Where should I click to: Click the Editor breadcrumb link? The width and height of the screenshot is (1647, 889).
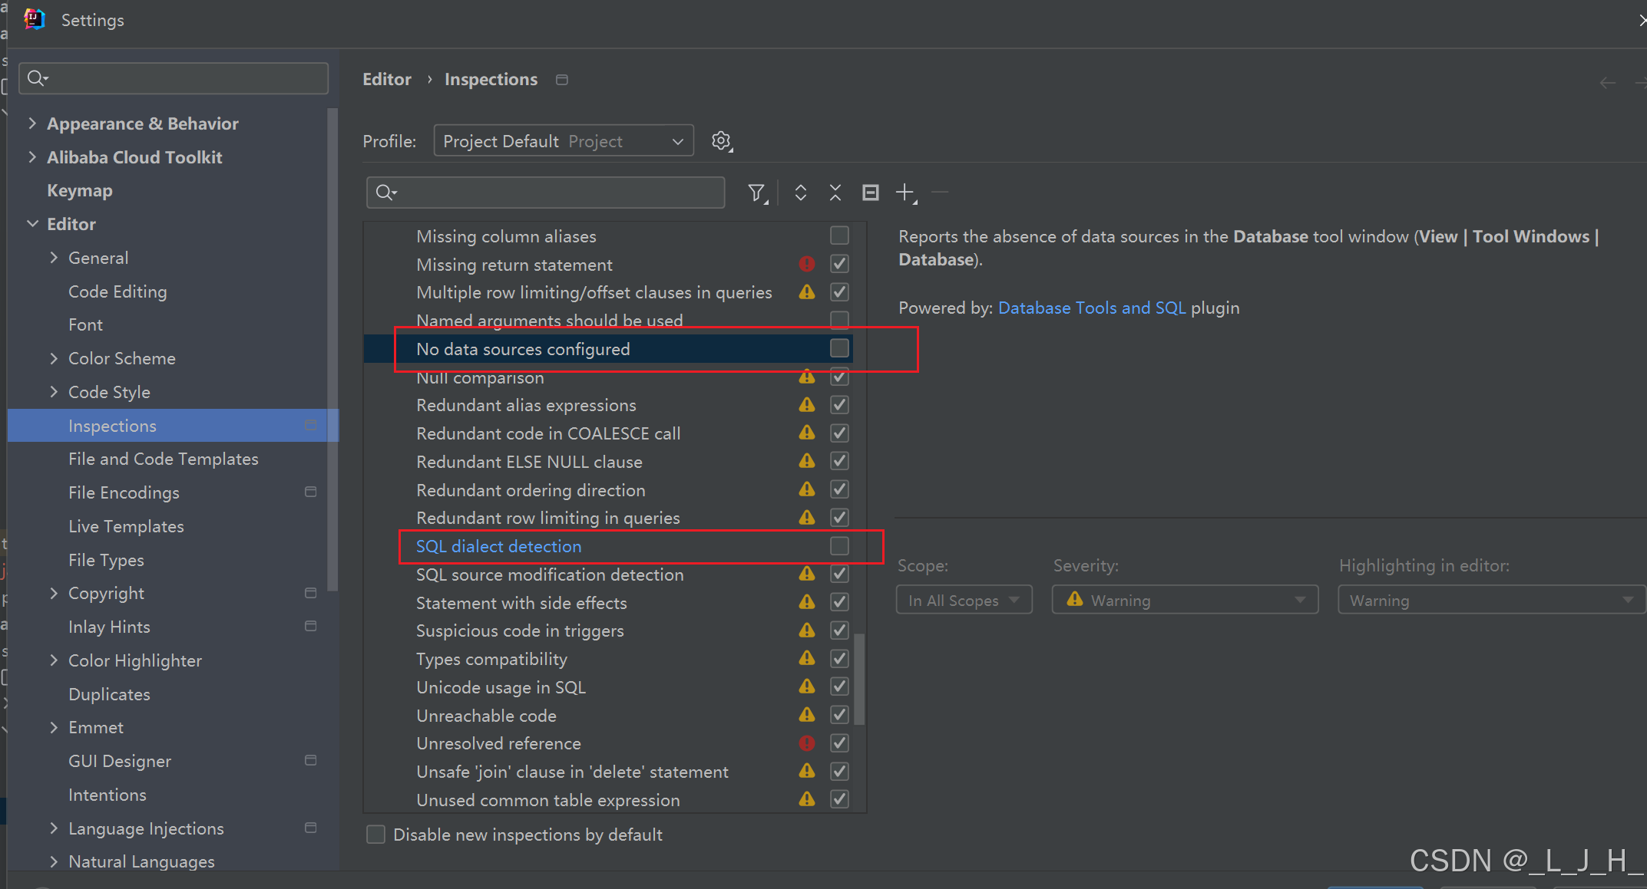(x=386, y=79)
